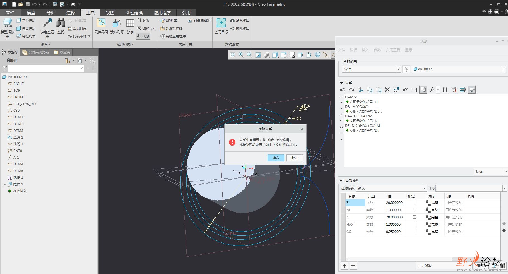Evaluate expression with the =? icon

coord(405,90)
